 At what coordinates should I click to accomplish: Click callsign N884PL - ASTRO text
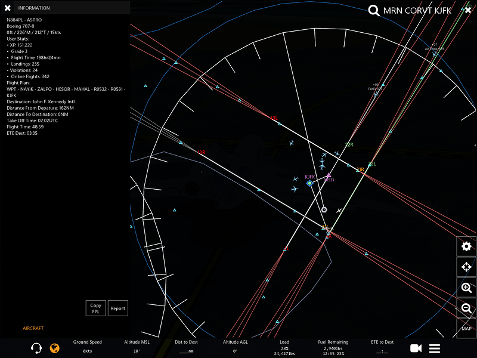(24, 20)
